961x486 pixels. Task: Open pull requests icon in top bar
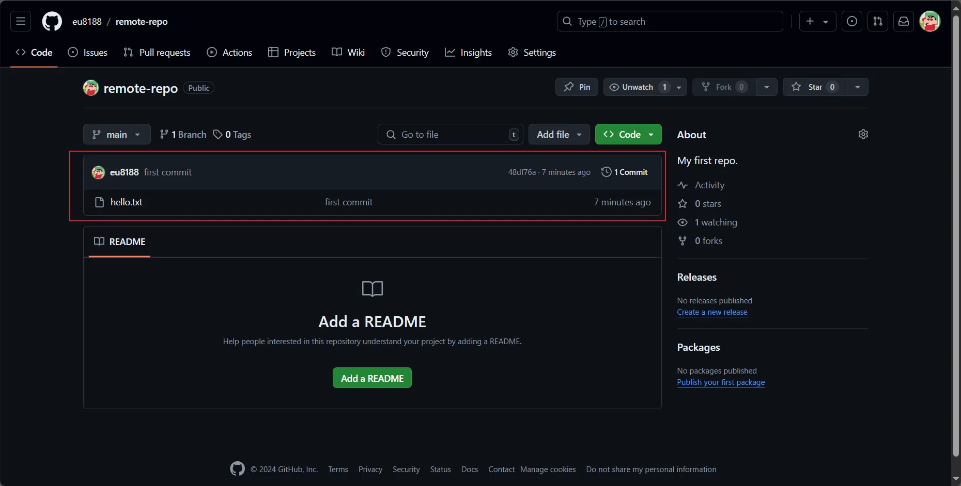[877, 21]
